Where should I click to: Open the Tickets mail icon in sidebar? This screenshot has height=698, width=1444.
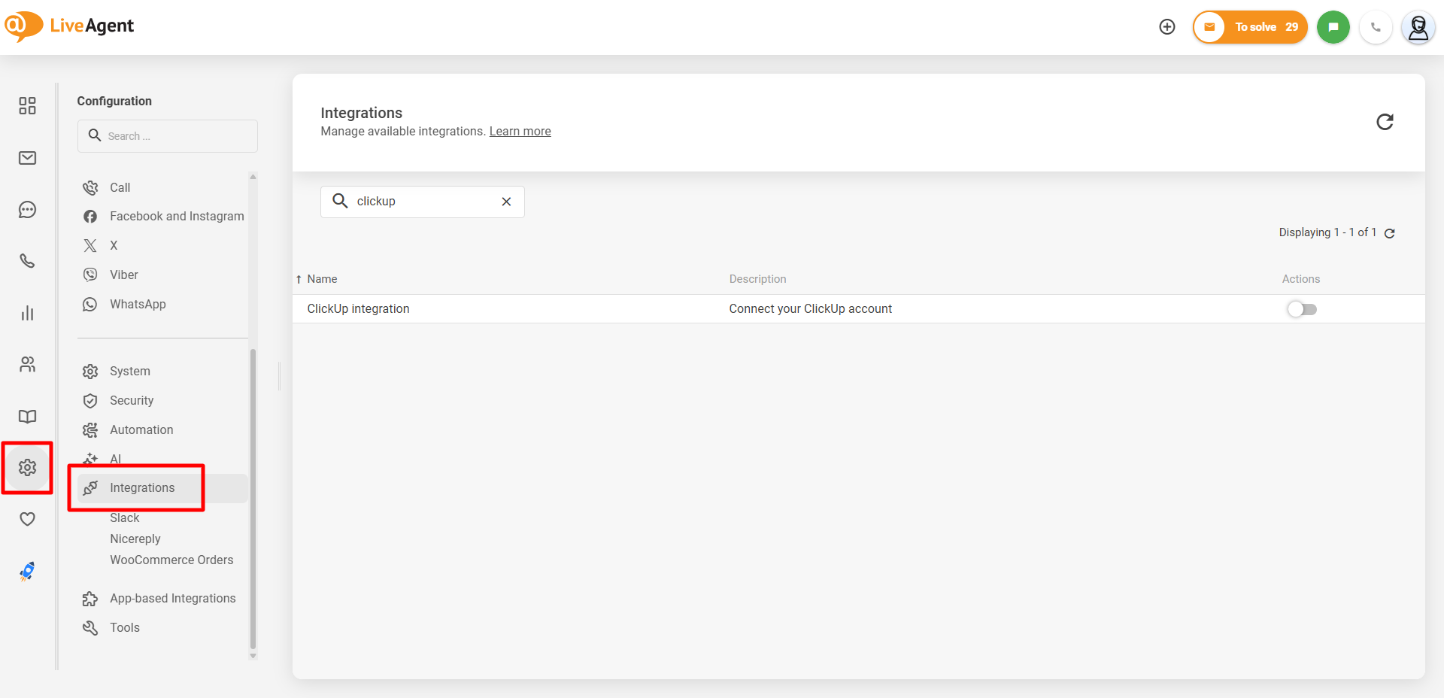pos(27,158)
